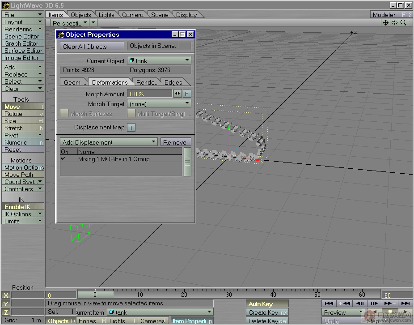Click the timeline frame slider handle
The height and width of the screenshot is (325, 414).
95,295
